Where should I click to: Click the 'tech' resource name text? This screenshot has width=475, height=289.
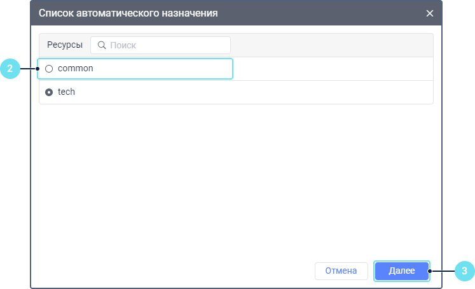(66, 92)
